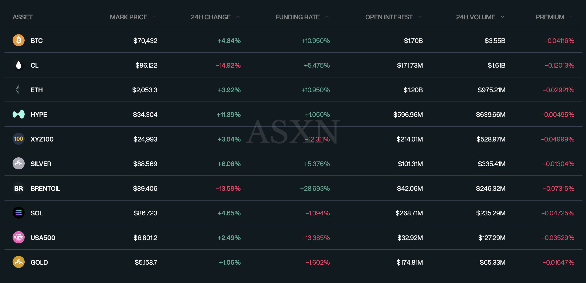Click the HYPE mint-colored logo icon
Viewport: 586px width, 283px height.
[x=19, y=114]
